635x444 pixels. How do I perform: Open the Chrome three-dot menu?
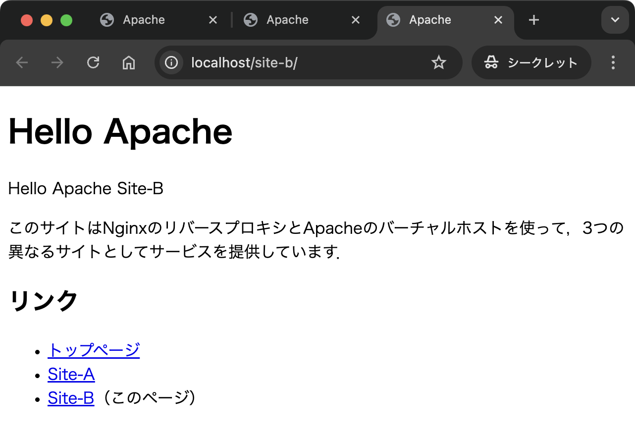[x=613, y=63]
